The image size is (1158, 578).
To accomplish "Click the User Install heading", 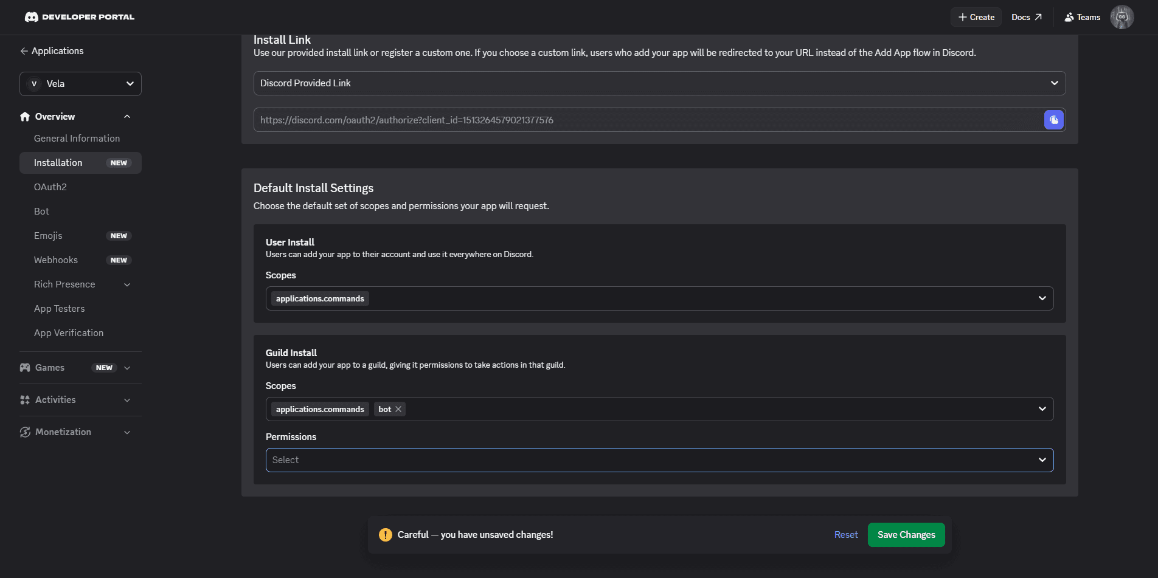I will [x=290, y=242].
